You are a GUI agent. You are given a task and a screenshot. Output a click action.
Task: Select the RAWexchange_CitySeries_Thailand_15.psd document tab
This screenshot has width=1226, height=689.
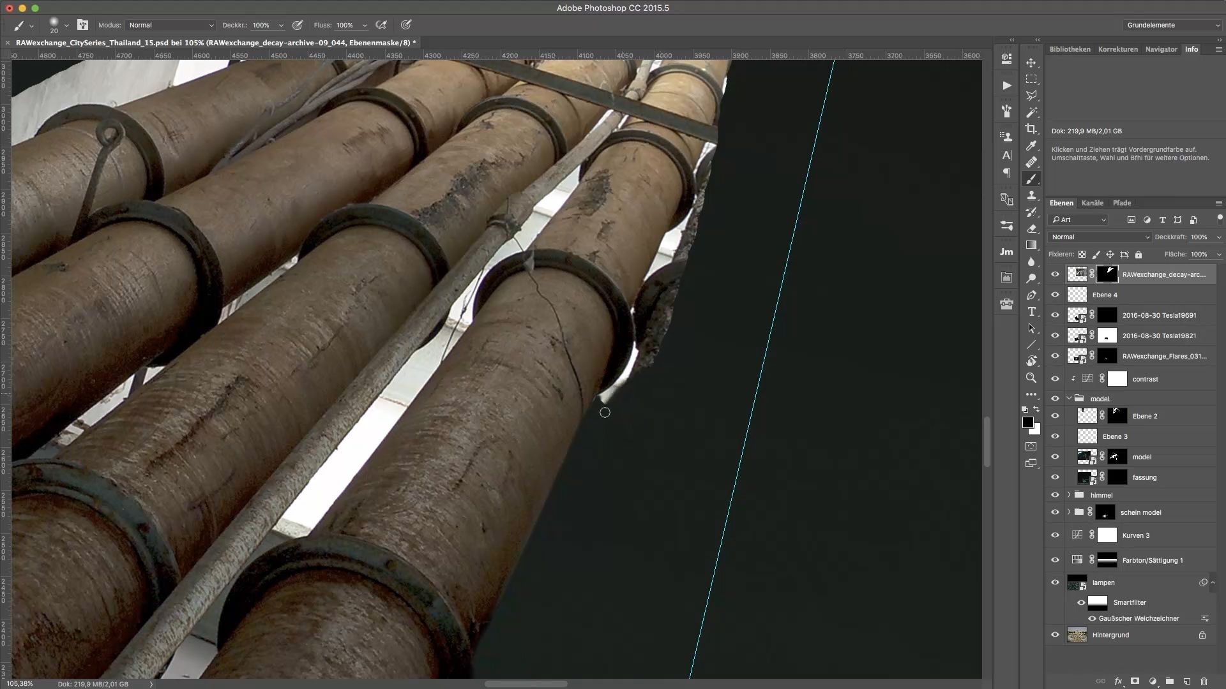pyautogui.click(x=216, y=43)
